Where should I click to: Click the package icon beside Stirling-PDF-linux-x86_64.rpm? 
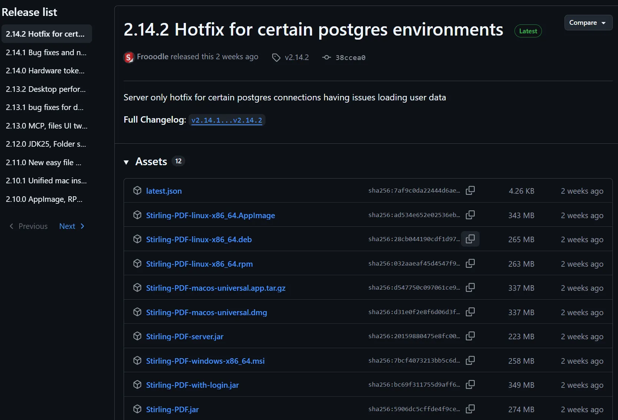click(x=137, y=263)
